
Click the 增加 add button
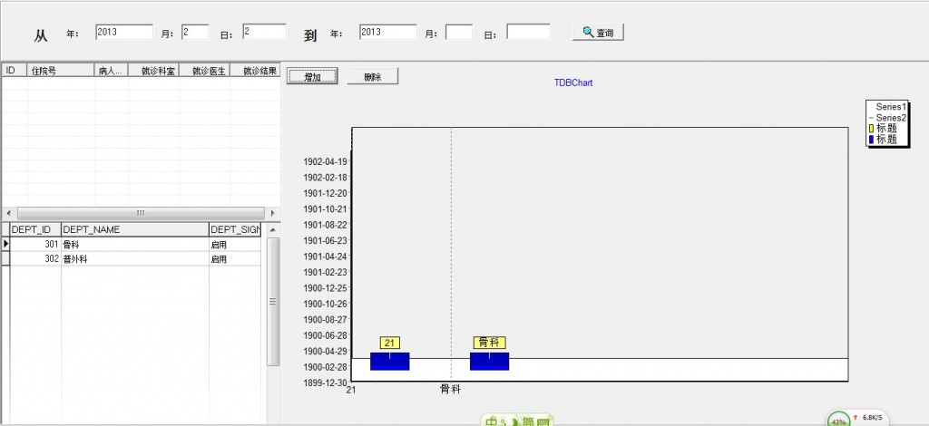312,76
